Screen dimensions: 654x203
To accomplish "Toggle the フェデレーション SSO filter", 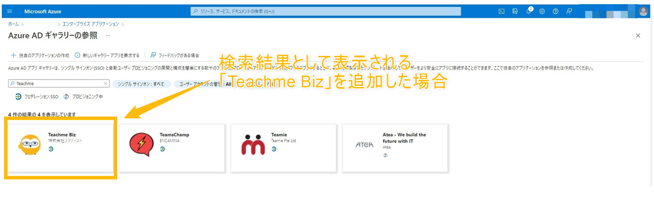I will [37, 97].
